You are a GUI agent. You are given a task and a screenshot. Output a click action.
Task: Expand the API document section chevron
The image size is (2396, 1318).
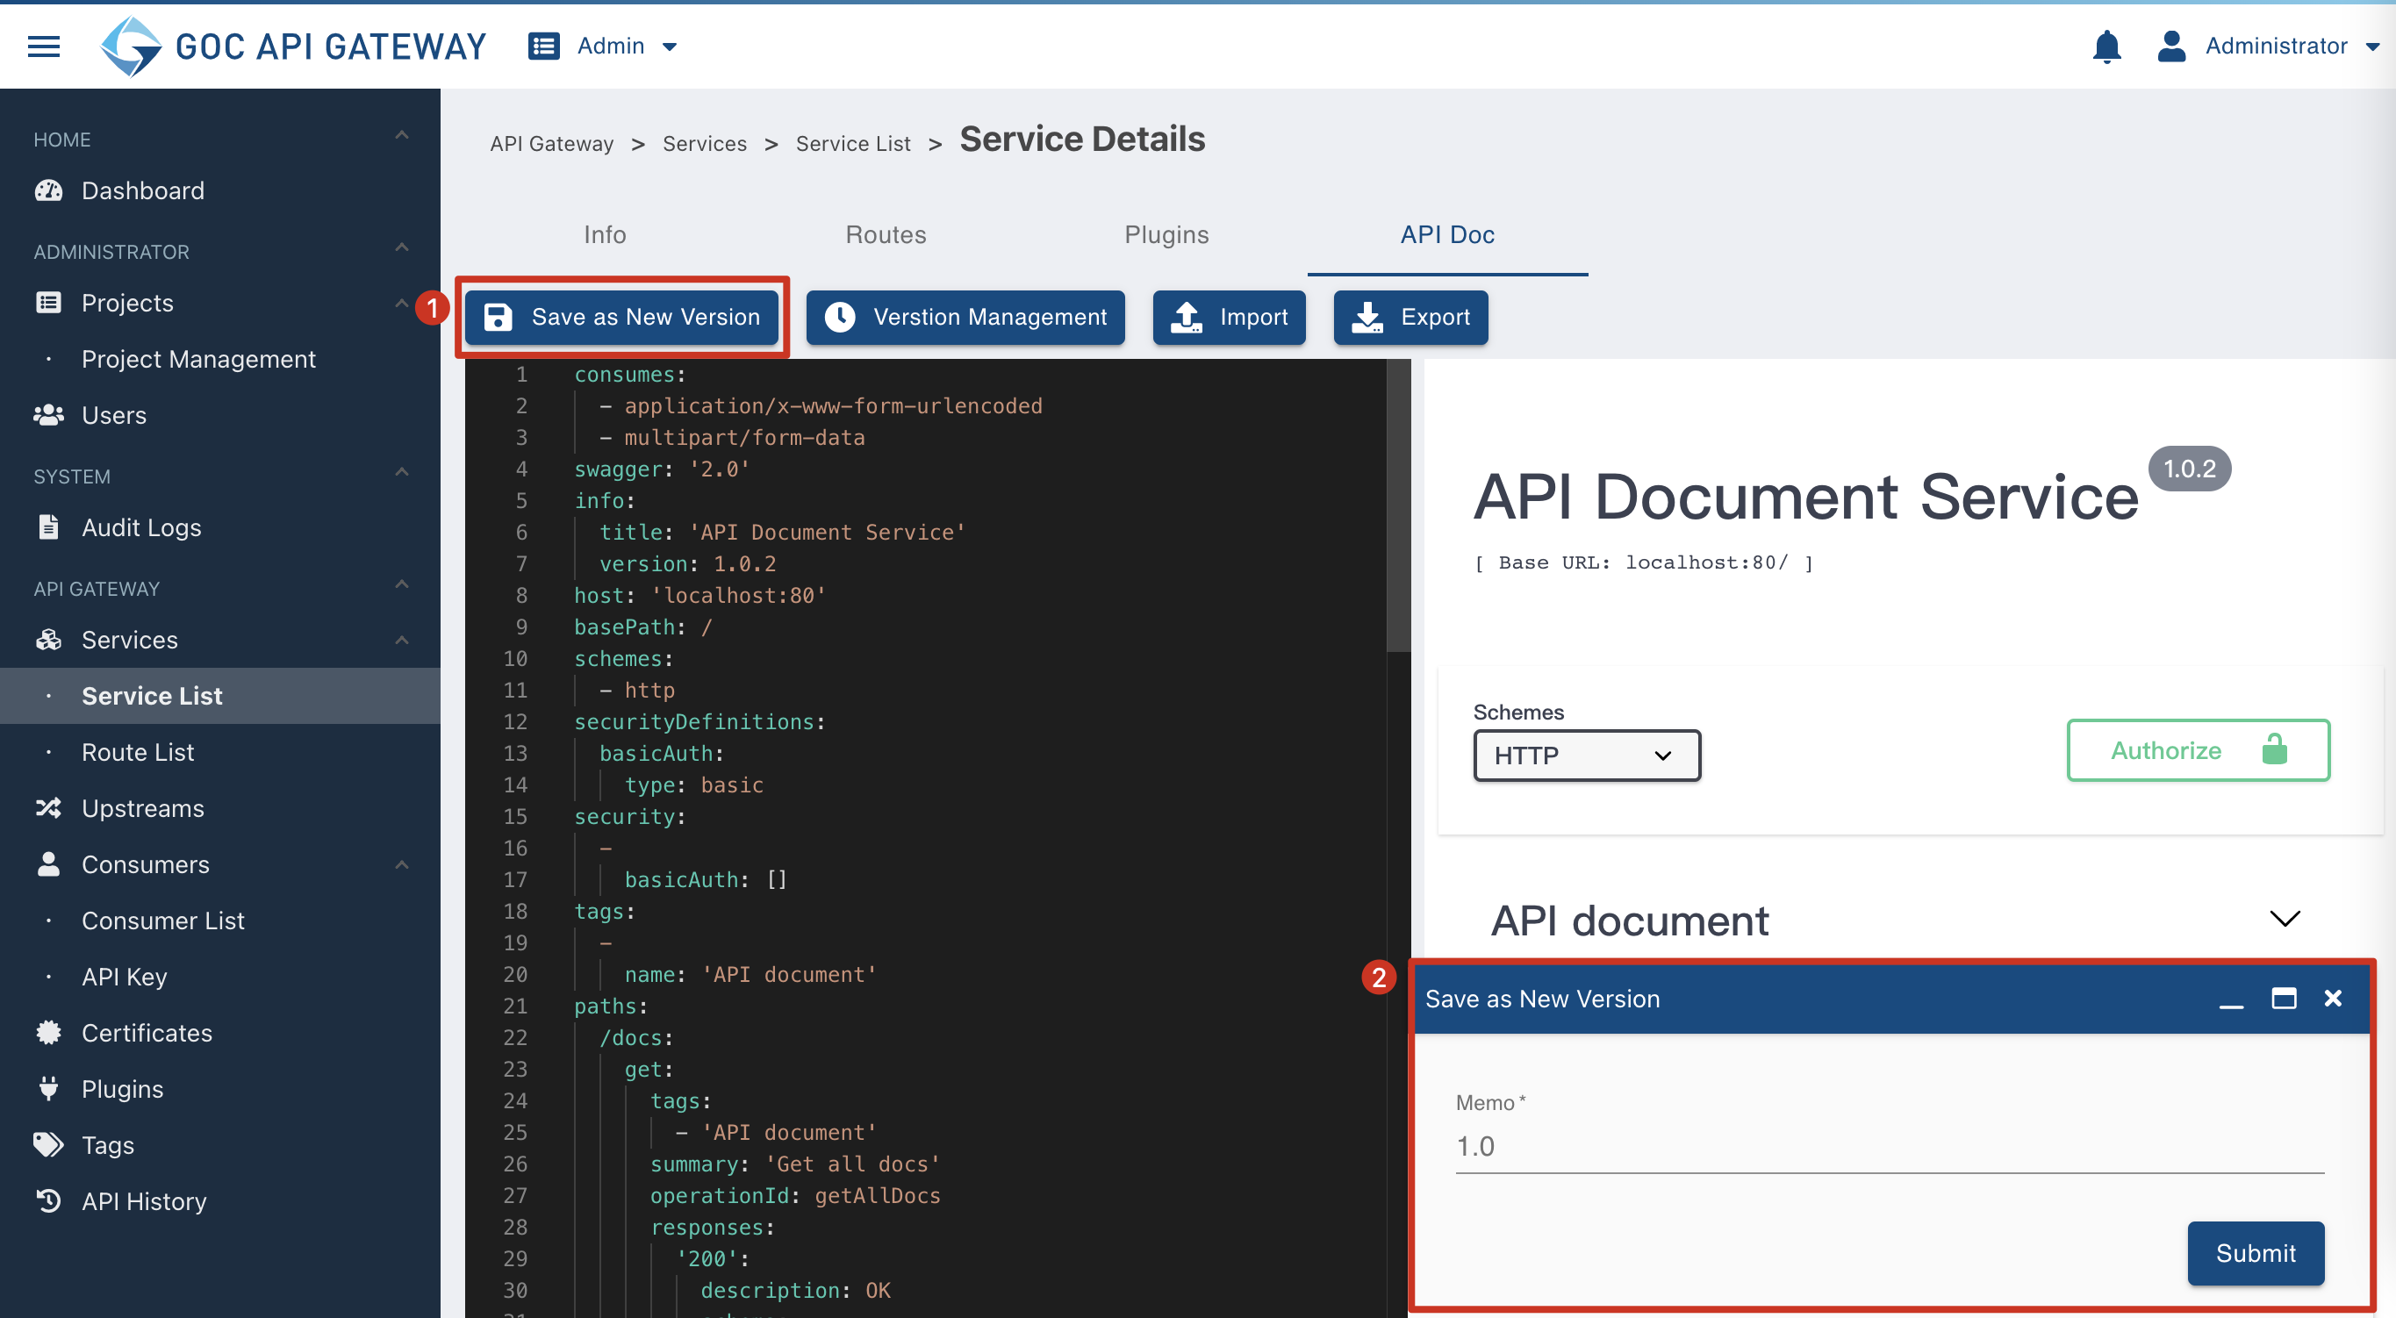(2285, 919)
